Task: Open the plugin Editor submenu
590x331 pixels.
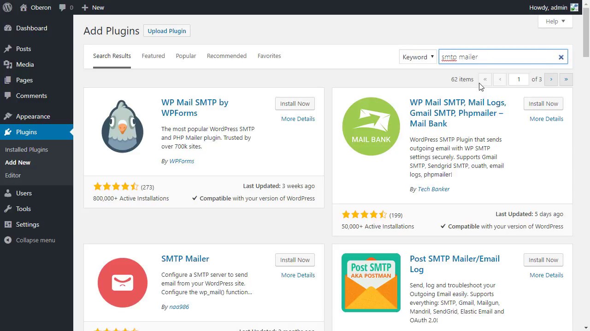Action: [13, 176]
